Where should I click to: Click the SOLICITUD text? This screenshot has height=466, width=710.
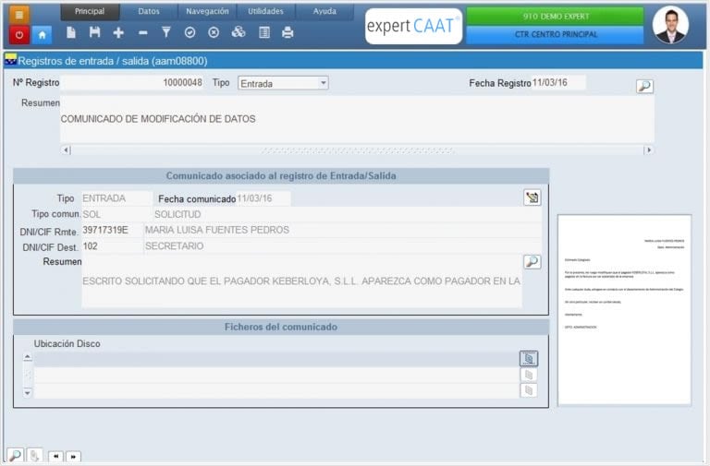point(177,214)
